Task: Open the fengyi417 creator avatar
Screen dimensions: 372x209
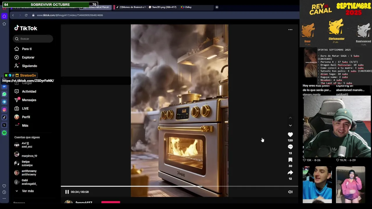Action: pos(69,202)
